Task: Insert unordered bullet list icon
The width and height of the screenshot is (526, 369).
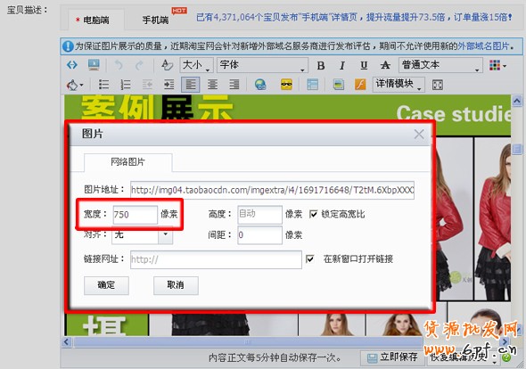Action: [x=103, y=85]
